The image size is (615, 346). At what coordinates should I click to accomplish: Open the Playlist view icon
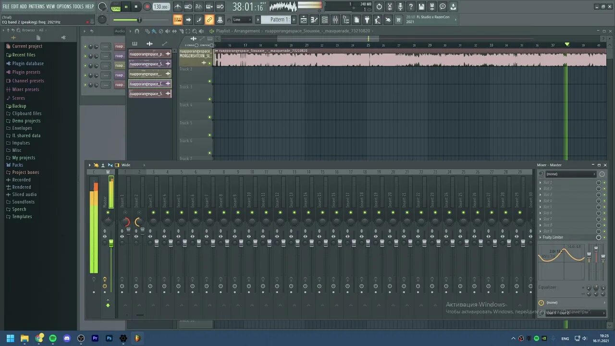[304, 20]
